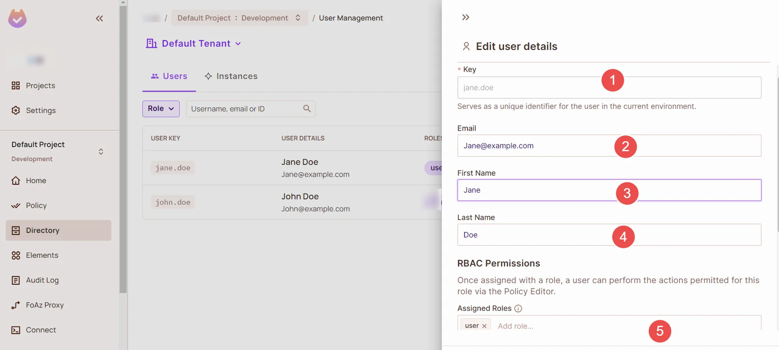The image size is (779, 350).
Task: Click the jane.doe user key
Action: pos(173,168)
